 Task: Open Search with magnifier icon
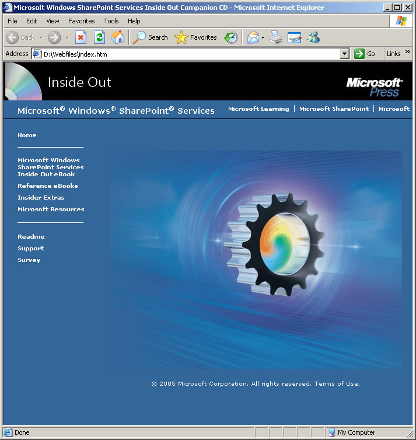(x=150, y=37)
